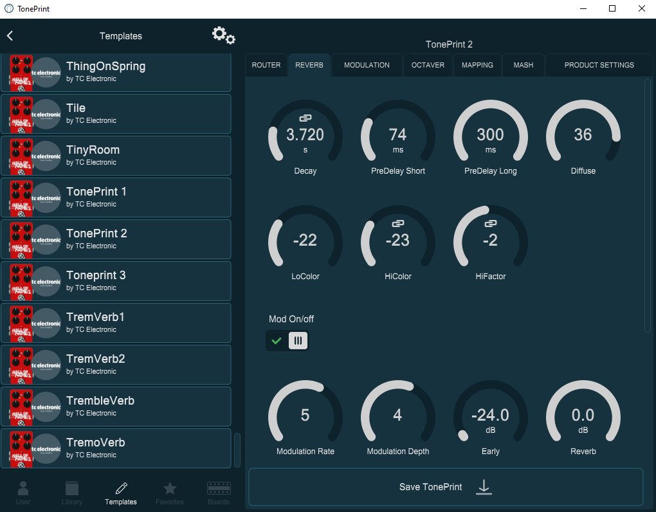656x512 pixels.
Task: Click the template list scrollbar
Action: click(x=237, y=450)
